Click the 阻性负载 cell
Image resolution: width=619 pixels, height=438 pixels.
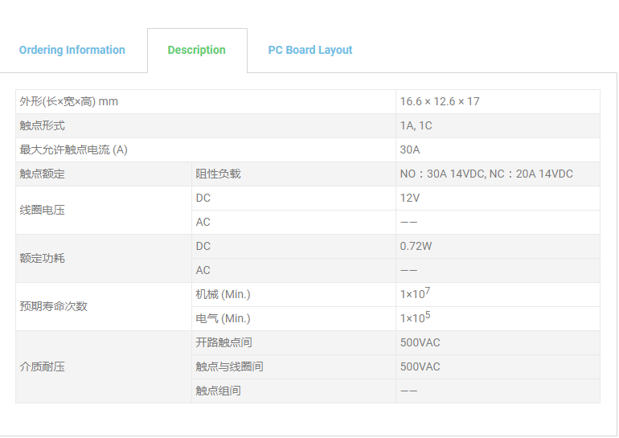pyautogui.click(x=218, y=174)
